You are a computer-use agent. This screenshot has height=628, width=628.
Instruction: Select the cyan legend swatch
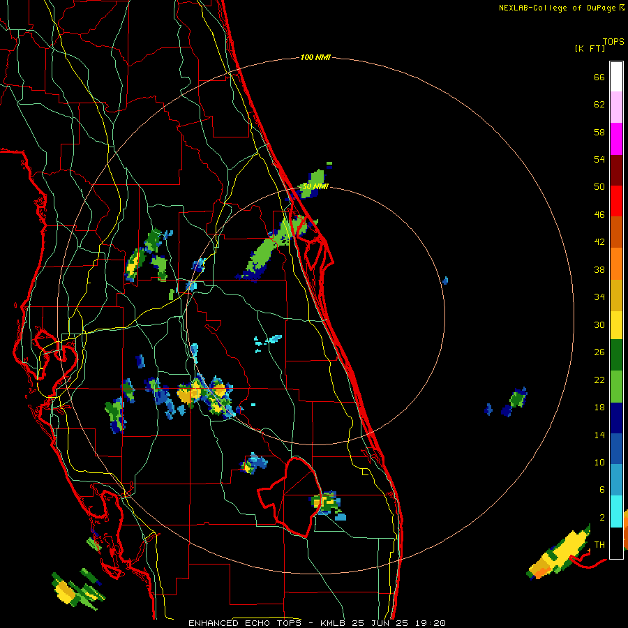[x=616, y=511]
